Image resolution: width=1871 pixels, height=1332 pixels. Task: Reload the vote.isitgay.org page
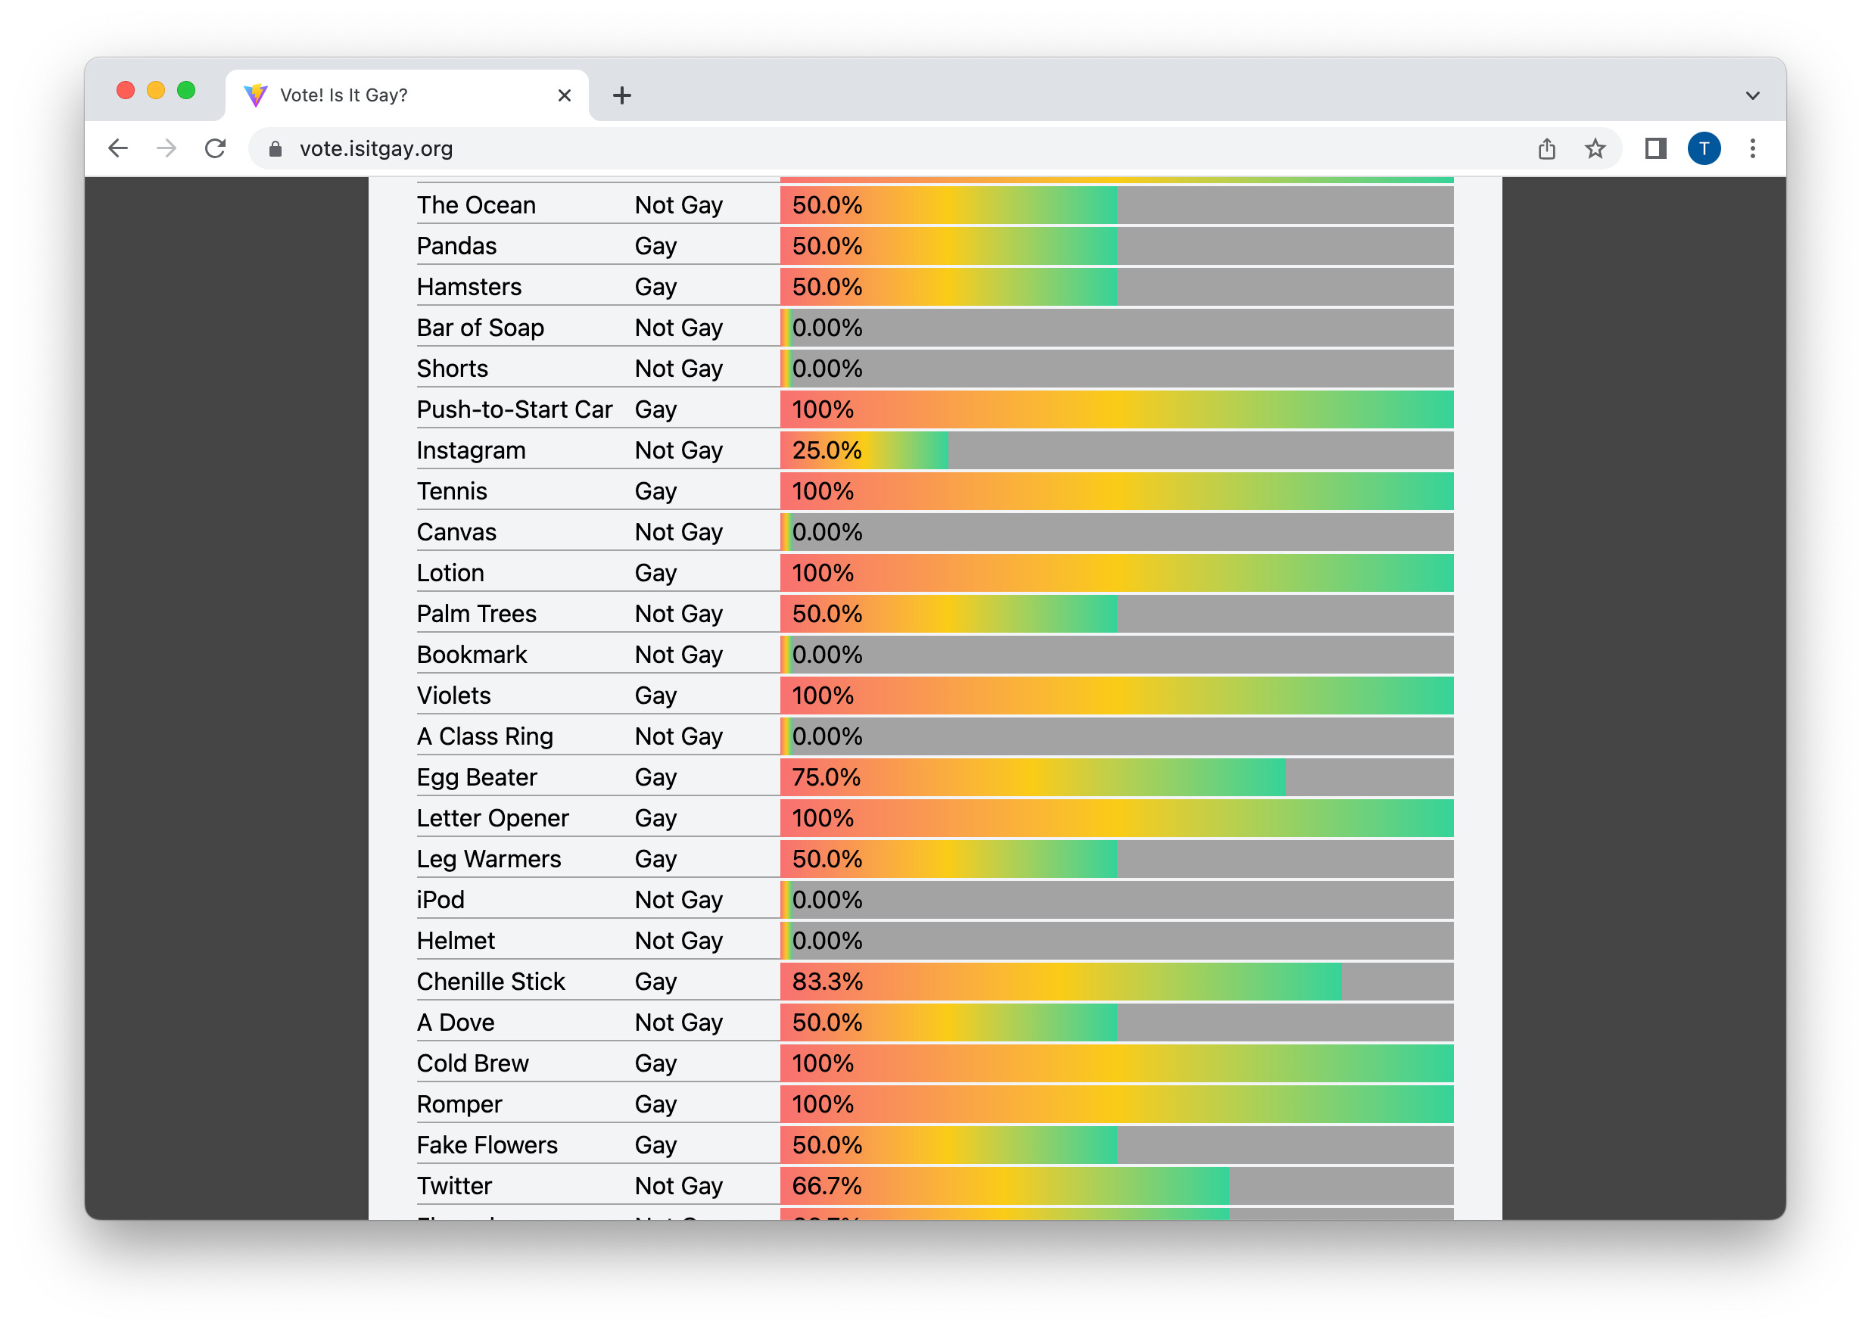215,148
